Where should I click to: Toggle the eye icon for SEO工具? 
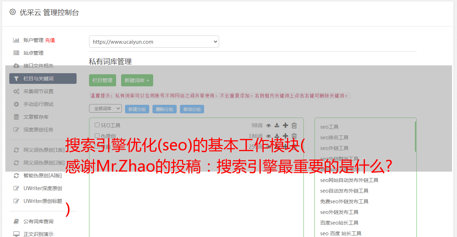[x=269, y=125]
